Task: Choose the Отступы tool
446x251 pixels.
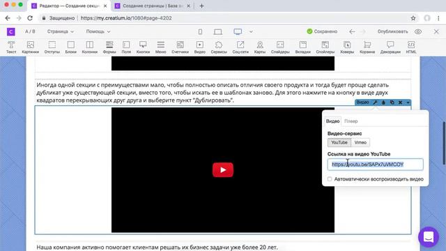Action: 52,47
